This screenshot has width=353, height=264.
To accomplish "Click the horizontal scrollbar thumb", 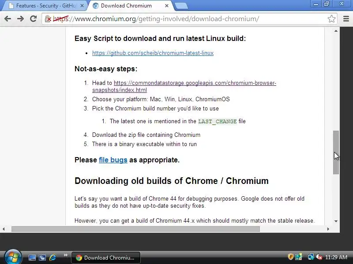I will pos(135,229).
